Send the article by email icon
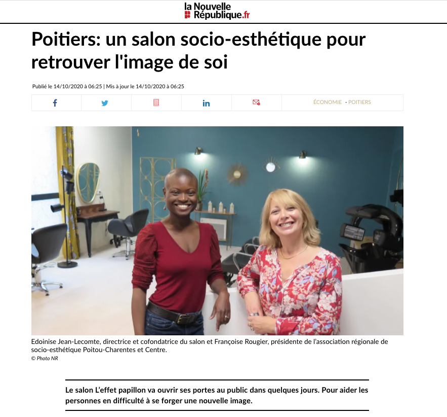Viewport: 447px width, 417px height. coord(256,102)
